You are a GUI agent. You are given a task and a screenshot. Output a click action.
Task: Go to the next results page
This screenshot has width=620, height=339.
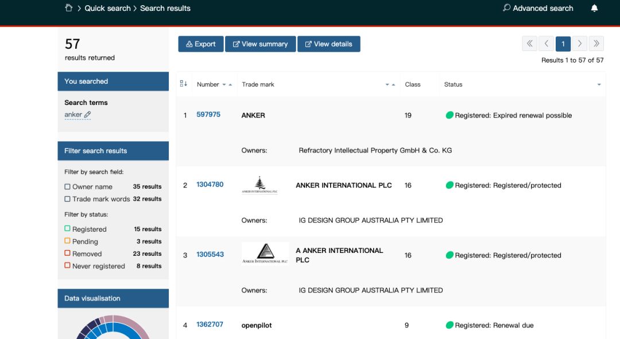coord(580,44)
